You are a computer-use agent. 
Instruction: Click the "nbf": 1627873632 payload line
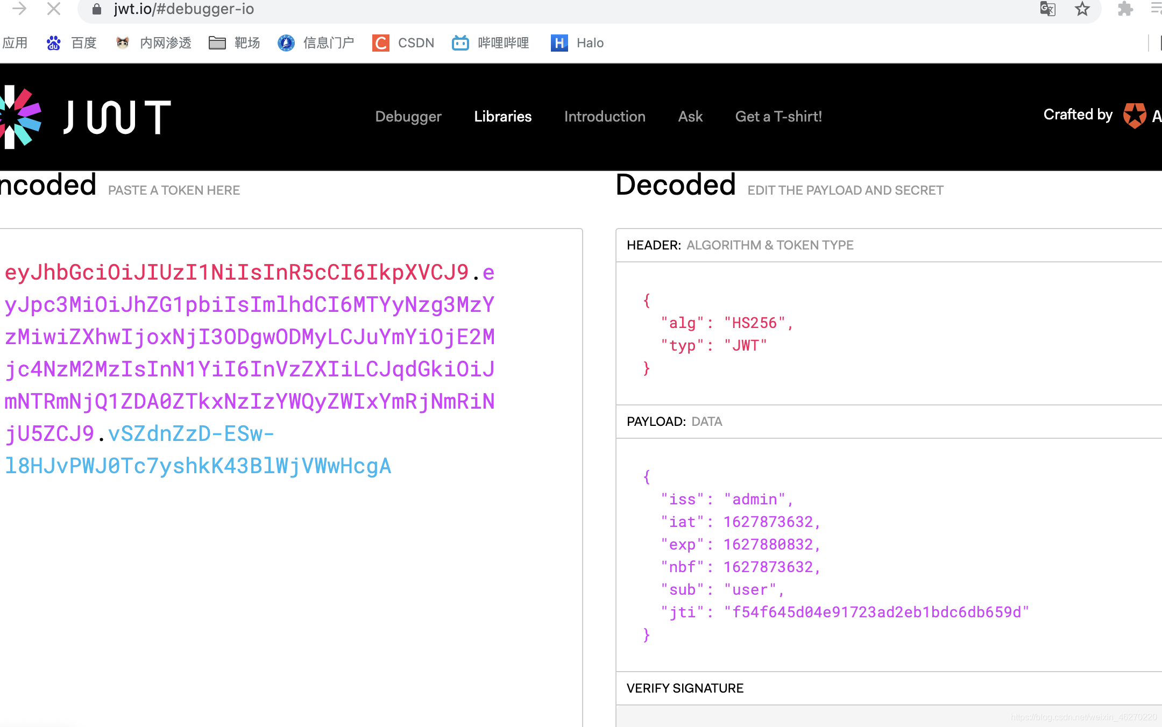tap(740, 567)
